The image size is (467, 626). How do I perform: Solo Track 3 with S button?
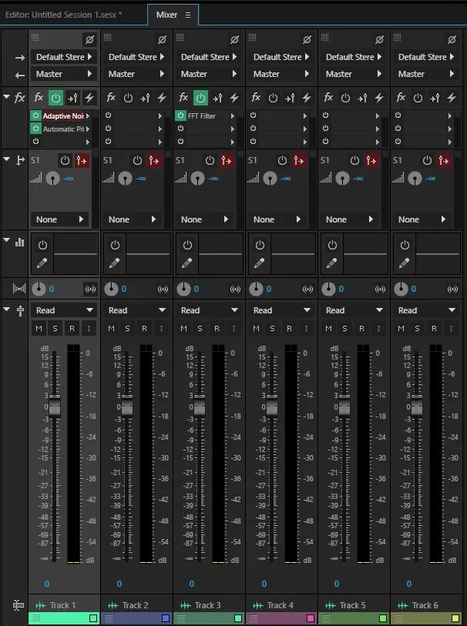tap(200, 329)
